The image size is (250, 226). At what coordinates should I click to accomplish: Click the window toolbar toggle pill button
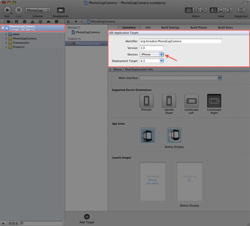click(246, 2)
